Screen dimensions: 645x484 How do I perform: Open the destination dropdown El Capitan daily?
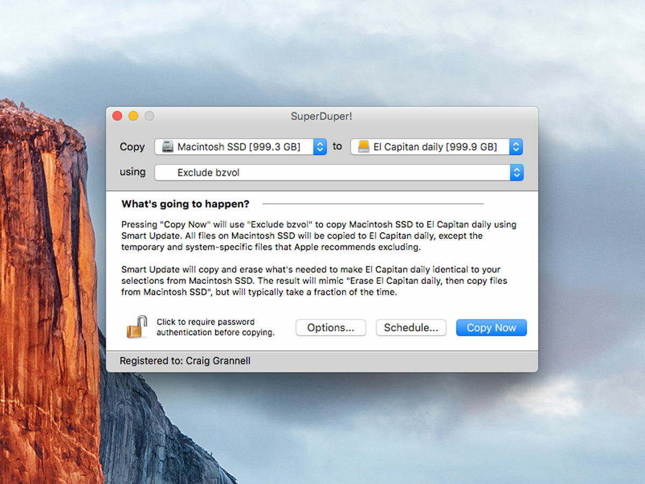click(x=436, y=147)
